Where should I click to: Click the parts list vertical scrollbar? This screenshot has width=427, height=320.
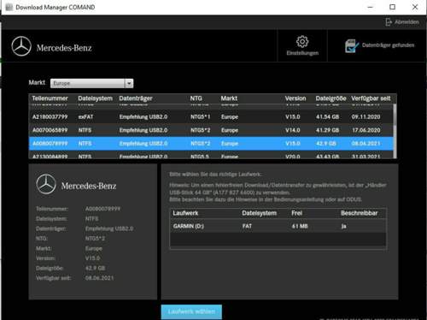point(395,131)
